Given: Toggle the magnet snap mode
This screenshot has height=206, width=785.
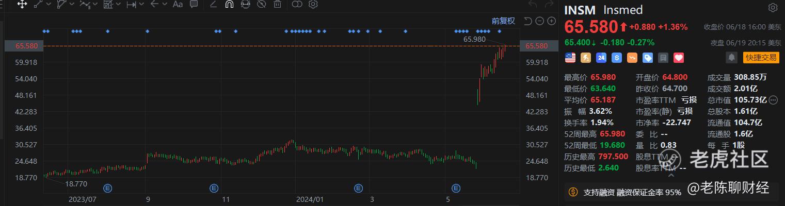Looking at the screenshot, I should point(229,4).
